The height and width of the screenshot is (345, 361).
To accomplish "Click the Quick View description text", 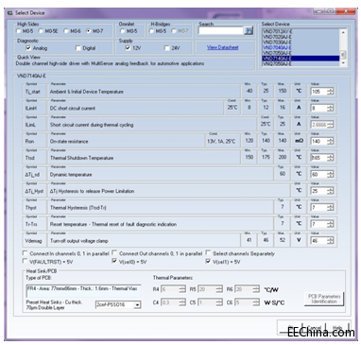I will [110, 63].
